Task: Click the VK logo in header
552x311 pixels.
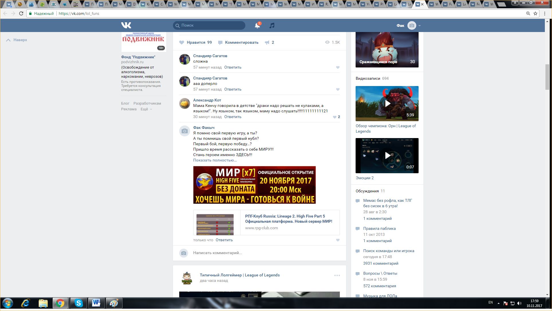Action: (126, 25)
